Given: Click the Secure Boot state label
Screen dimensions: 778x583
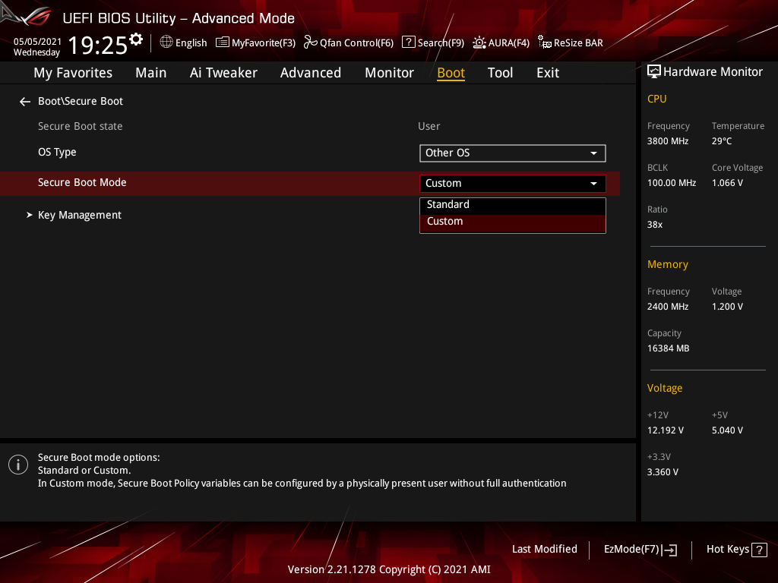Looking at the screenshot, I should [80, 127].
